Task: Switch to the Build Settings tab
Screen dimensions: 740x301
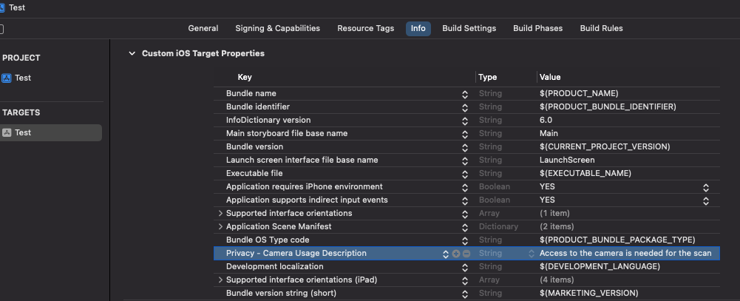Action: 469,29
